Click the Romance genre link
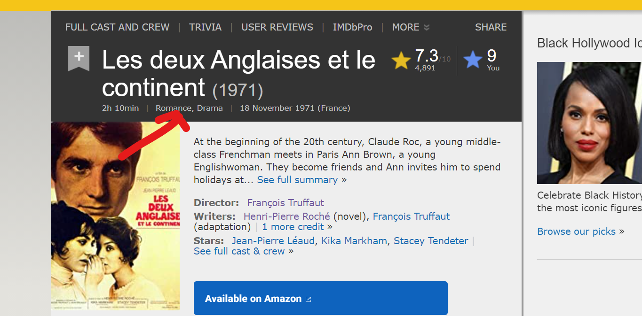 click(174, 108)
